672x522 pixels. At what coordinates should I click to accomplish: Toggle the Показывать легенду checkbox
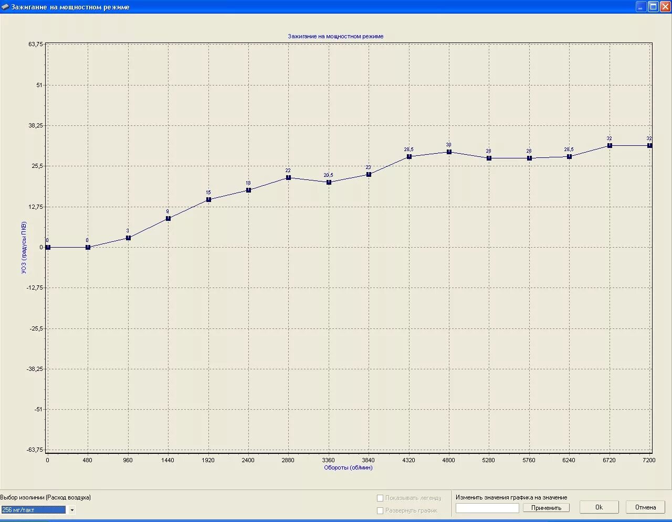tap(380, 498)
